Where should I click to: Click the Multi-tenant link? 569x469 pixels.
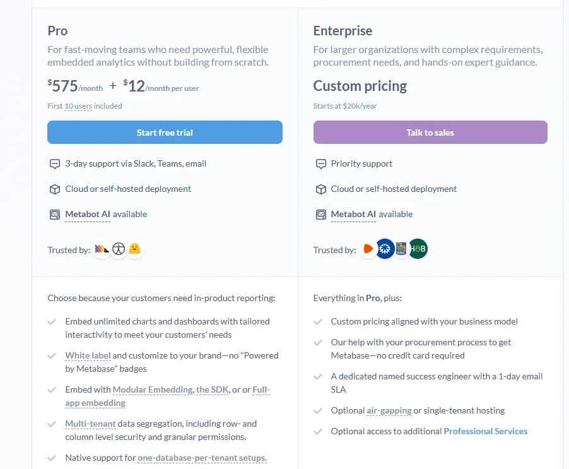click(x=90, y=424)
